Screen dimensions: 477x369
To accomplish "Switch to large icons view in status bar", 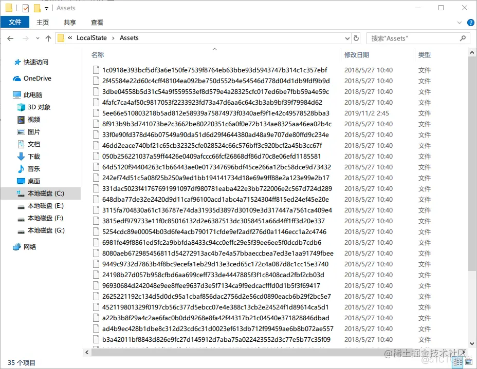I will click(468, 362).
